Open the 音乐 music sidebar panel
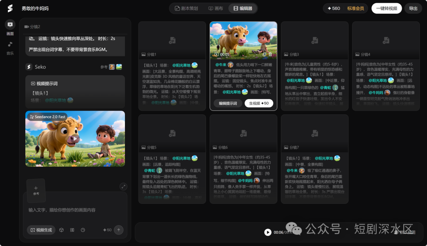The width and height of the screenshot is (427, 246). pos(10,48)
